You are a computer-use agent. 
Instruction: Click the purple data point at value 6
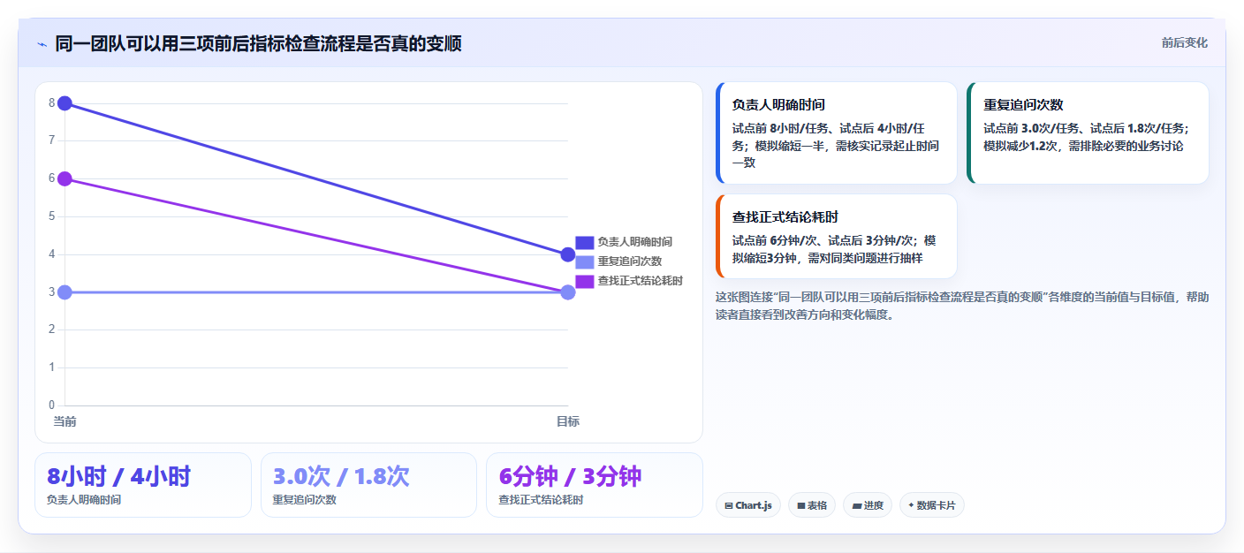click(64, 178)
